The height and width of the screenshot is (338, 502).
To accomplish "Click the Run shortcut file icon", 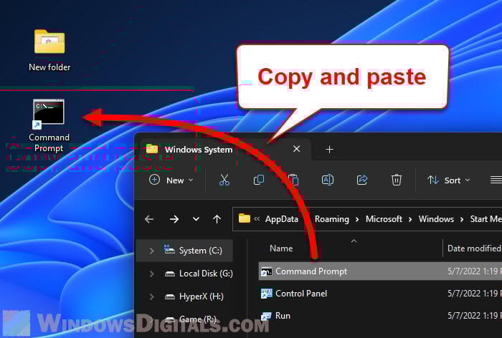I will [266, 316].
